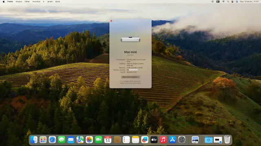Open the Apple TV app in Dock
This screenshot has height=146, width=261.
(x=154, y=140)
